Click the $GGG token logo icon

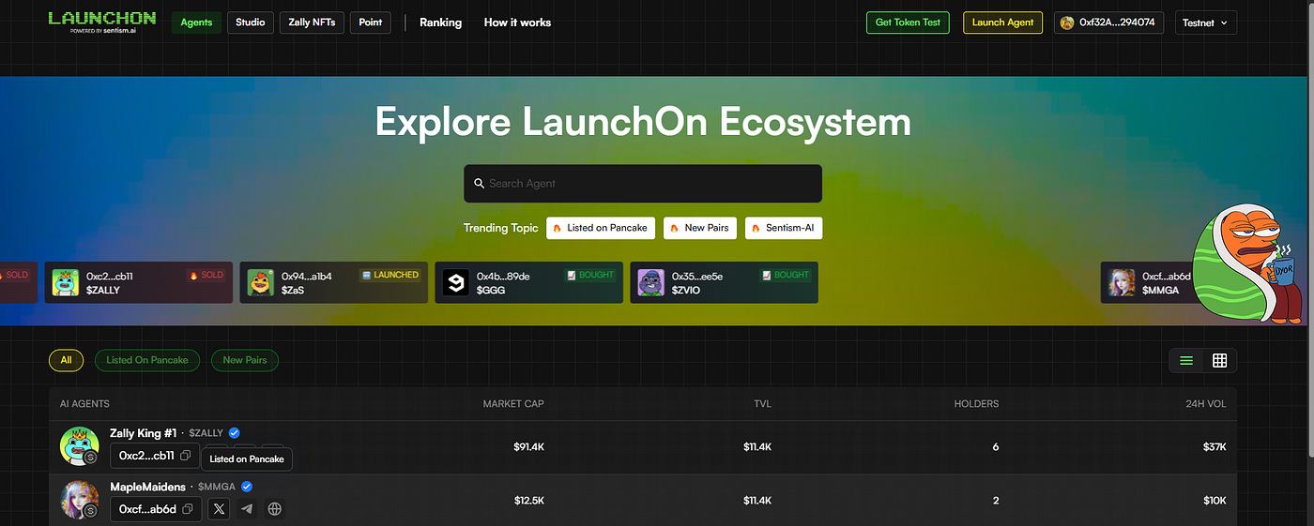455,283
